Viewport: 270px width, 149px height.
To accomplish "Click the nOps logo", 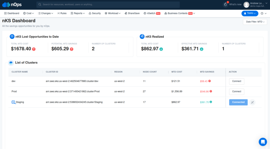I will coord(12,5).
